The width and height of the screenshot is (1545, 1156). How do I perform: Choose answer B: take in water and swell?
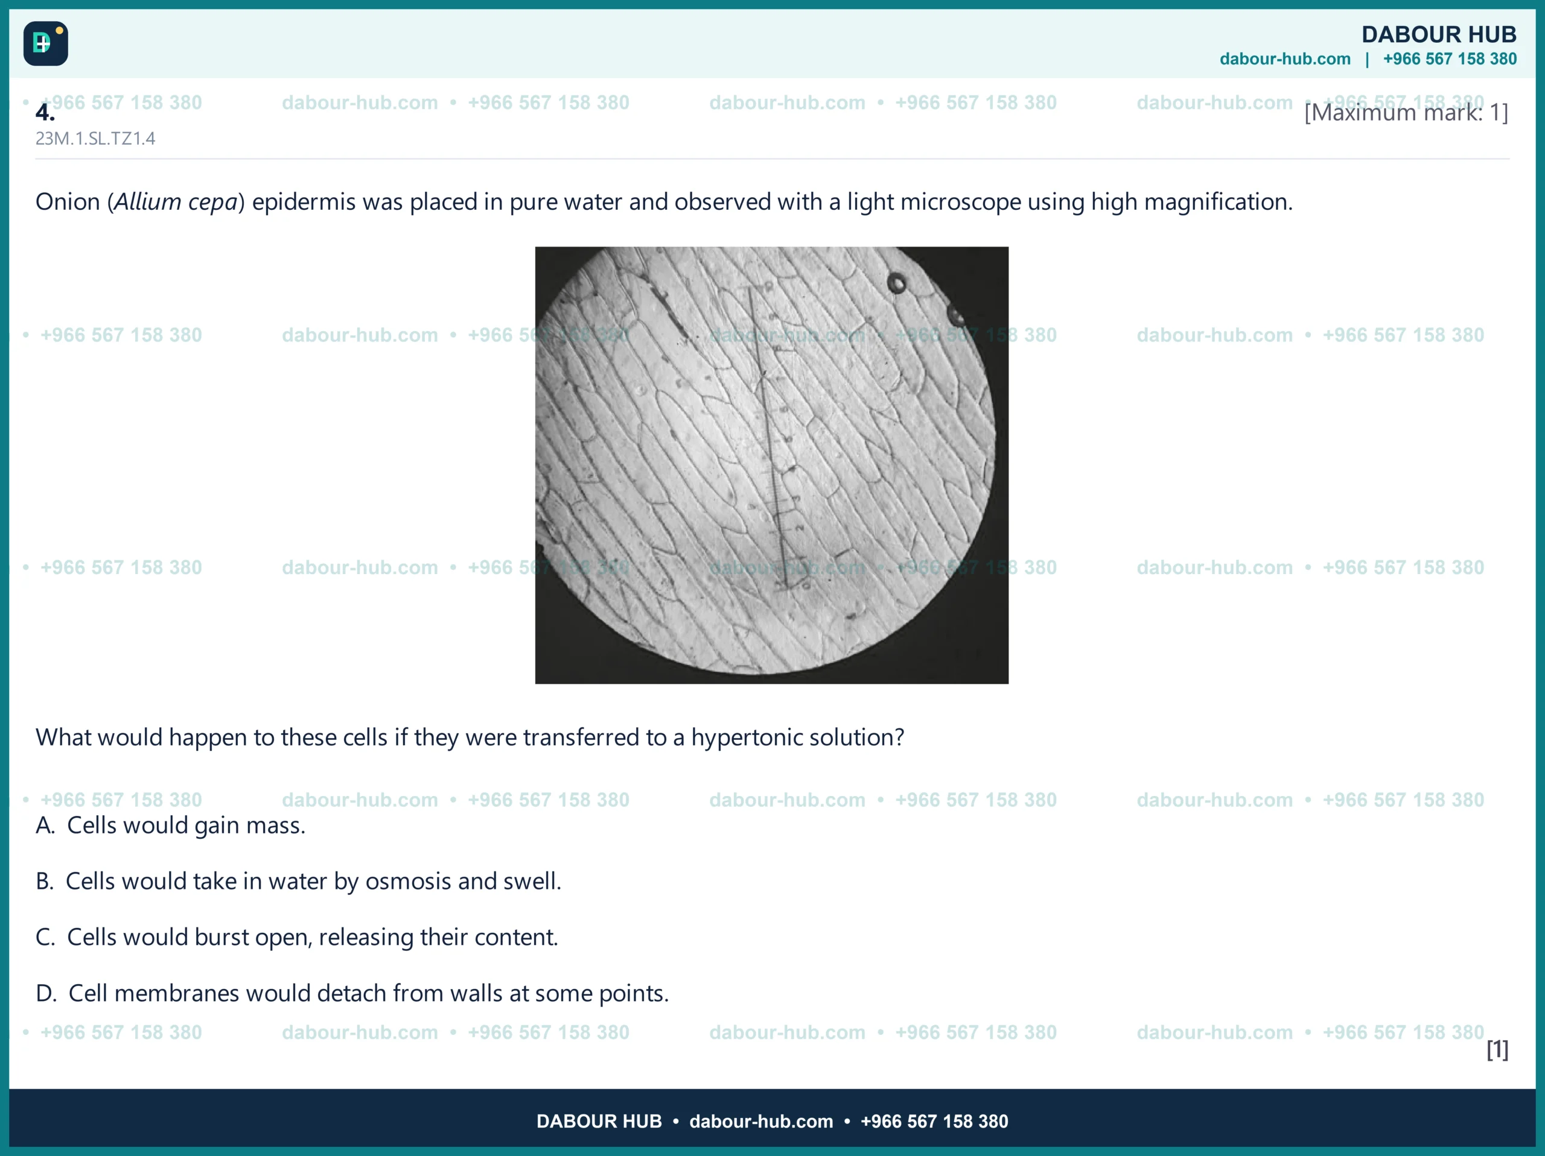pyautogui.click(x=299, y=881)
